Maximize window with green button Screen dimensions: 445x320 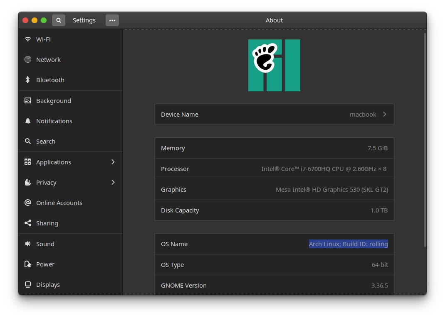tap(43, 20)
